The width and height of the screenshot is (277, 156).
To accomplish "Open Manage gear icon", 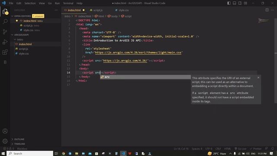I will (5, 141).
